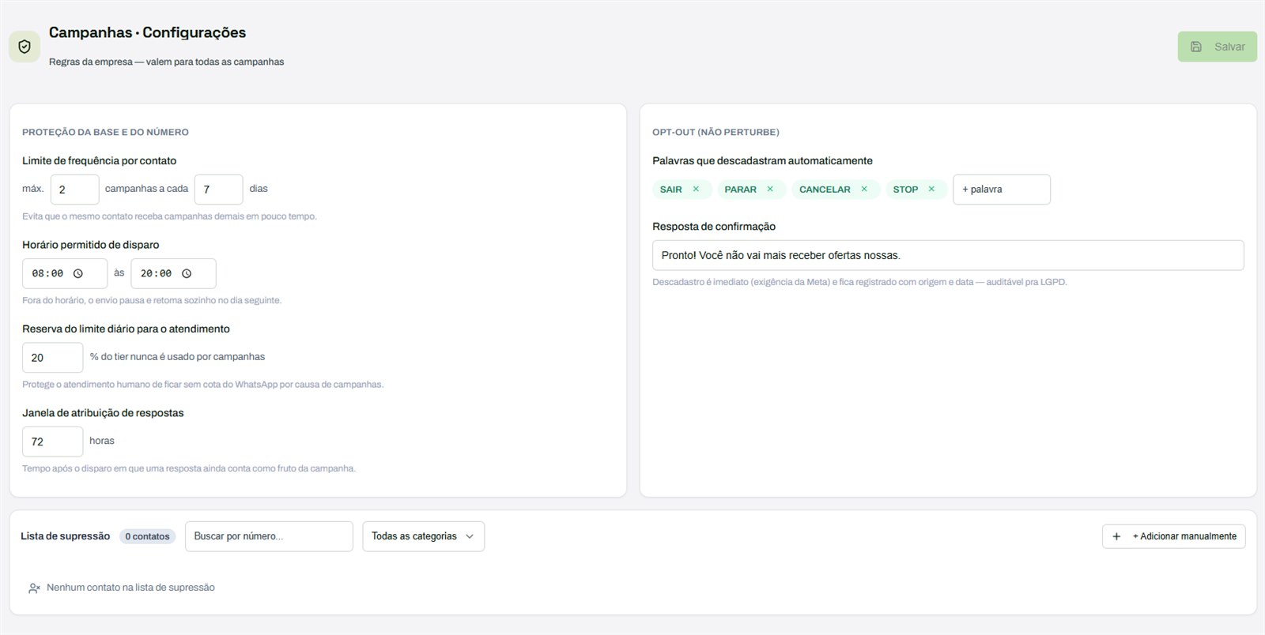Edit the Resposta de confirmação message field

point(948,255)
